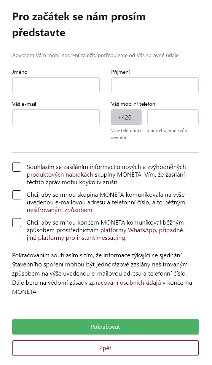Click the 'Pro začátek se nám prosím představte' heading
This screenshot has height=365, width=212.
pyautogui.click(x=79, y=24)
